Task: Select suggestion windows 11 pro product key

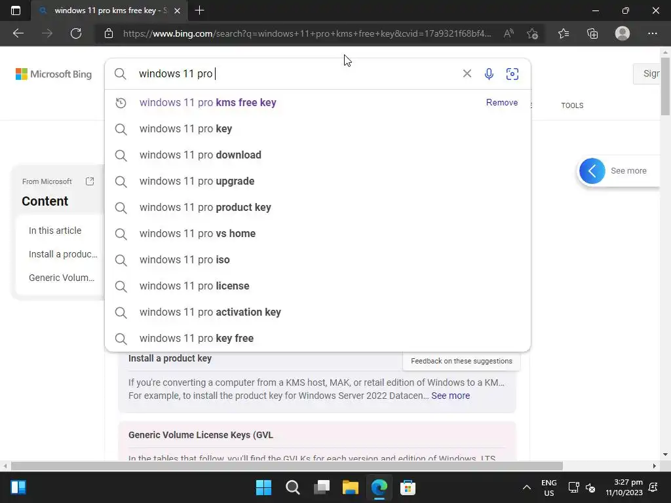Action: click(318, 208)
